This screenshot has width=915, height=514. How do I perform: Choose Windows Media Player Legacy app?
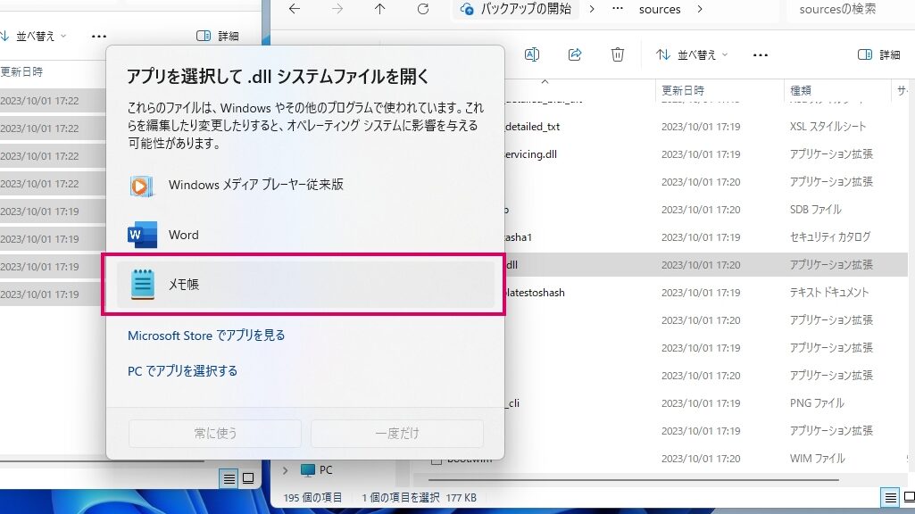click(x=305, y=185)
